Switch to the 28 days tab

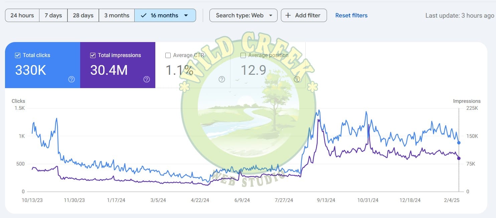[x=83, y=15]
